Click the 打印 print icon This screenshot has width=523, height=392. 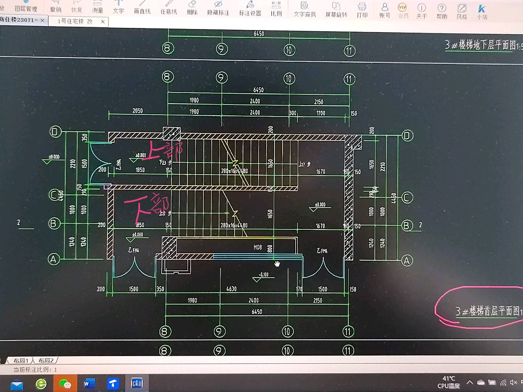362,11
